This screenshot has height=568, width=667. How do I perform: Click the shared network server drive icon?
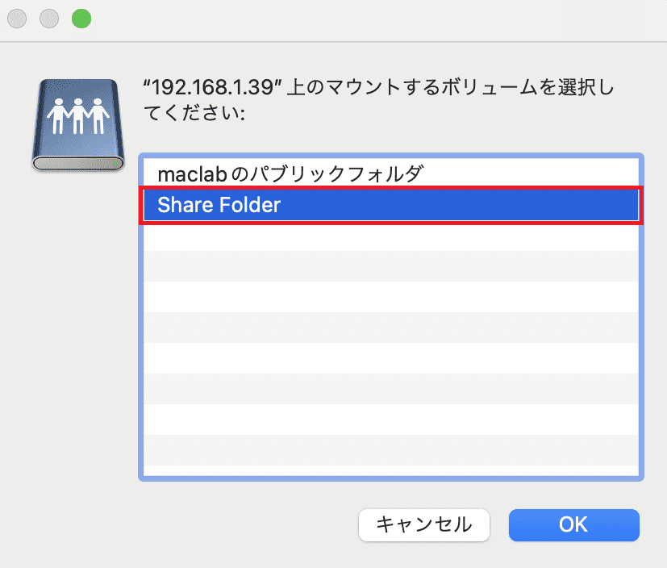(x=78, y=125)
